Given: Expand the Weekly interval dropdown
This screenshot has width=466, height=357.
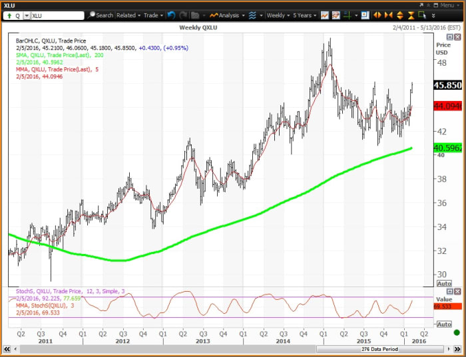Looking at the screenshot, I should coord(278,15).
